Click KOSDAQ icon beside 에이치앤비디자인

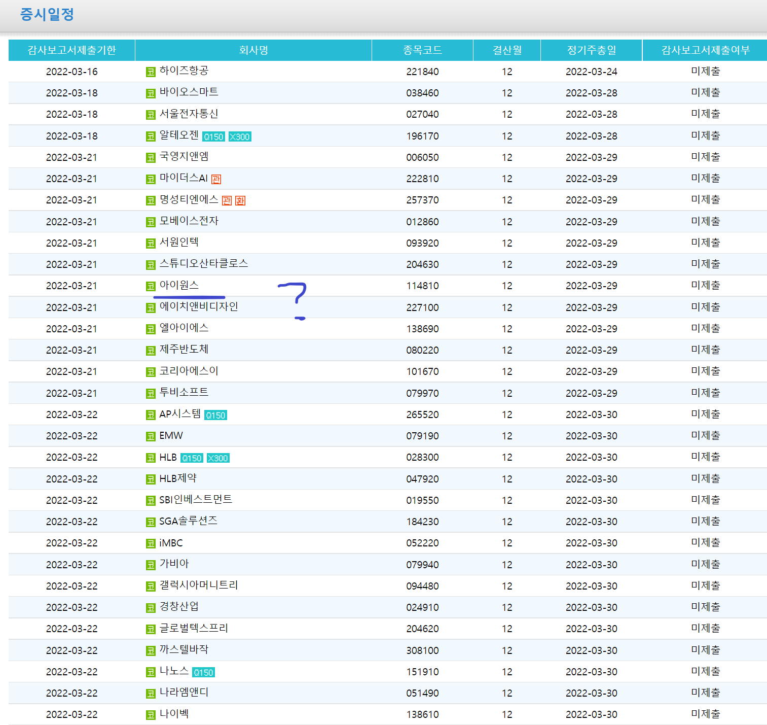pyautogui.click(x=151, y=308)
